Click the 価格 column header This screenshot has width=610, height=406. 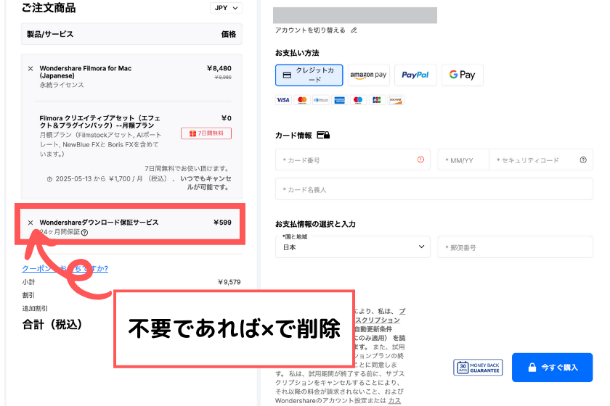point(229,34)
